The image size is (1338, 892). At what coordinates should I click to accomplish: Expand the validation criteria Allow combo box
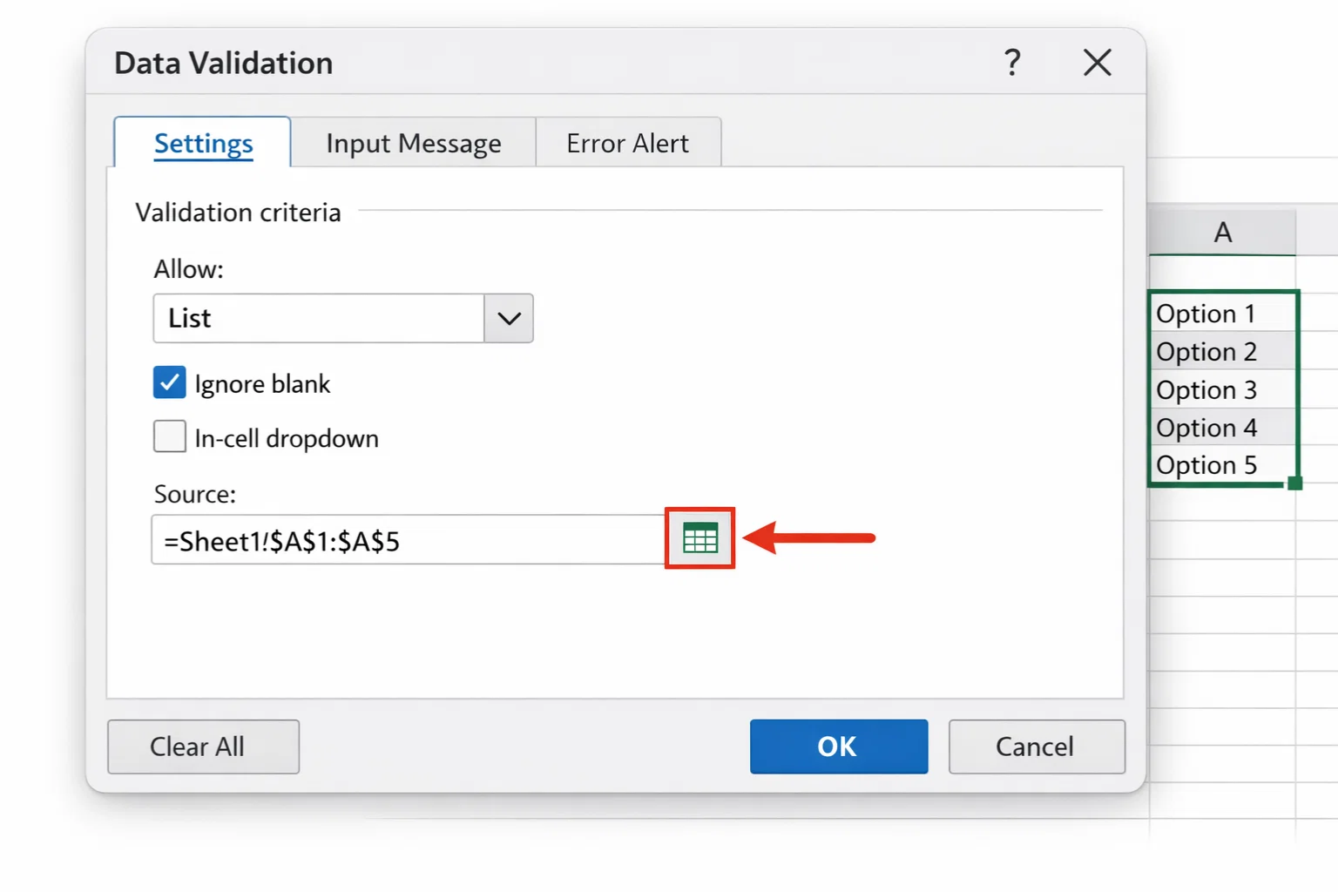(x=508, y=318)
